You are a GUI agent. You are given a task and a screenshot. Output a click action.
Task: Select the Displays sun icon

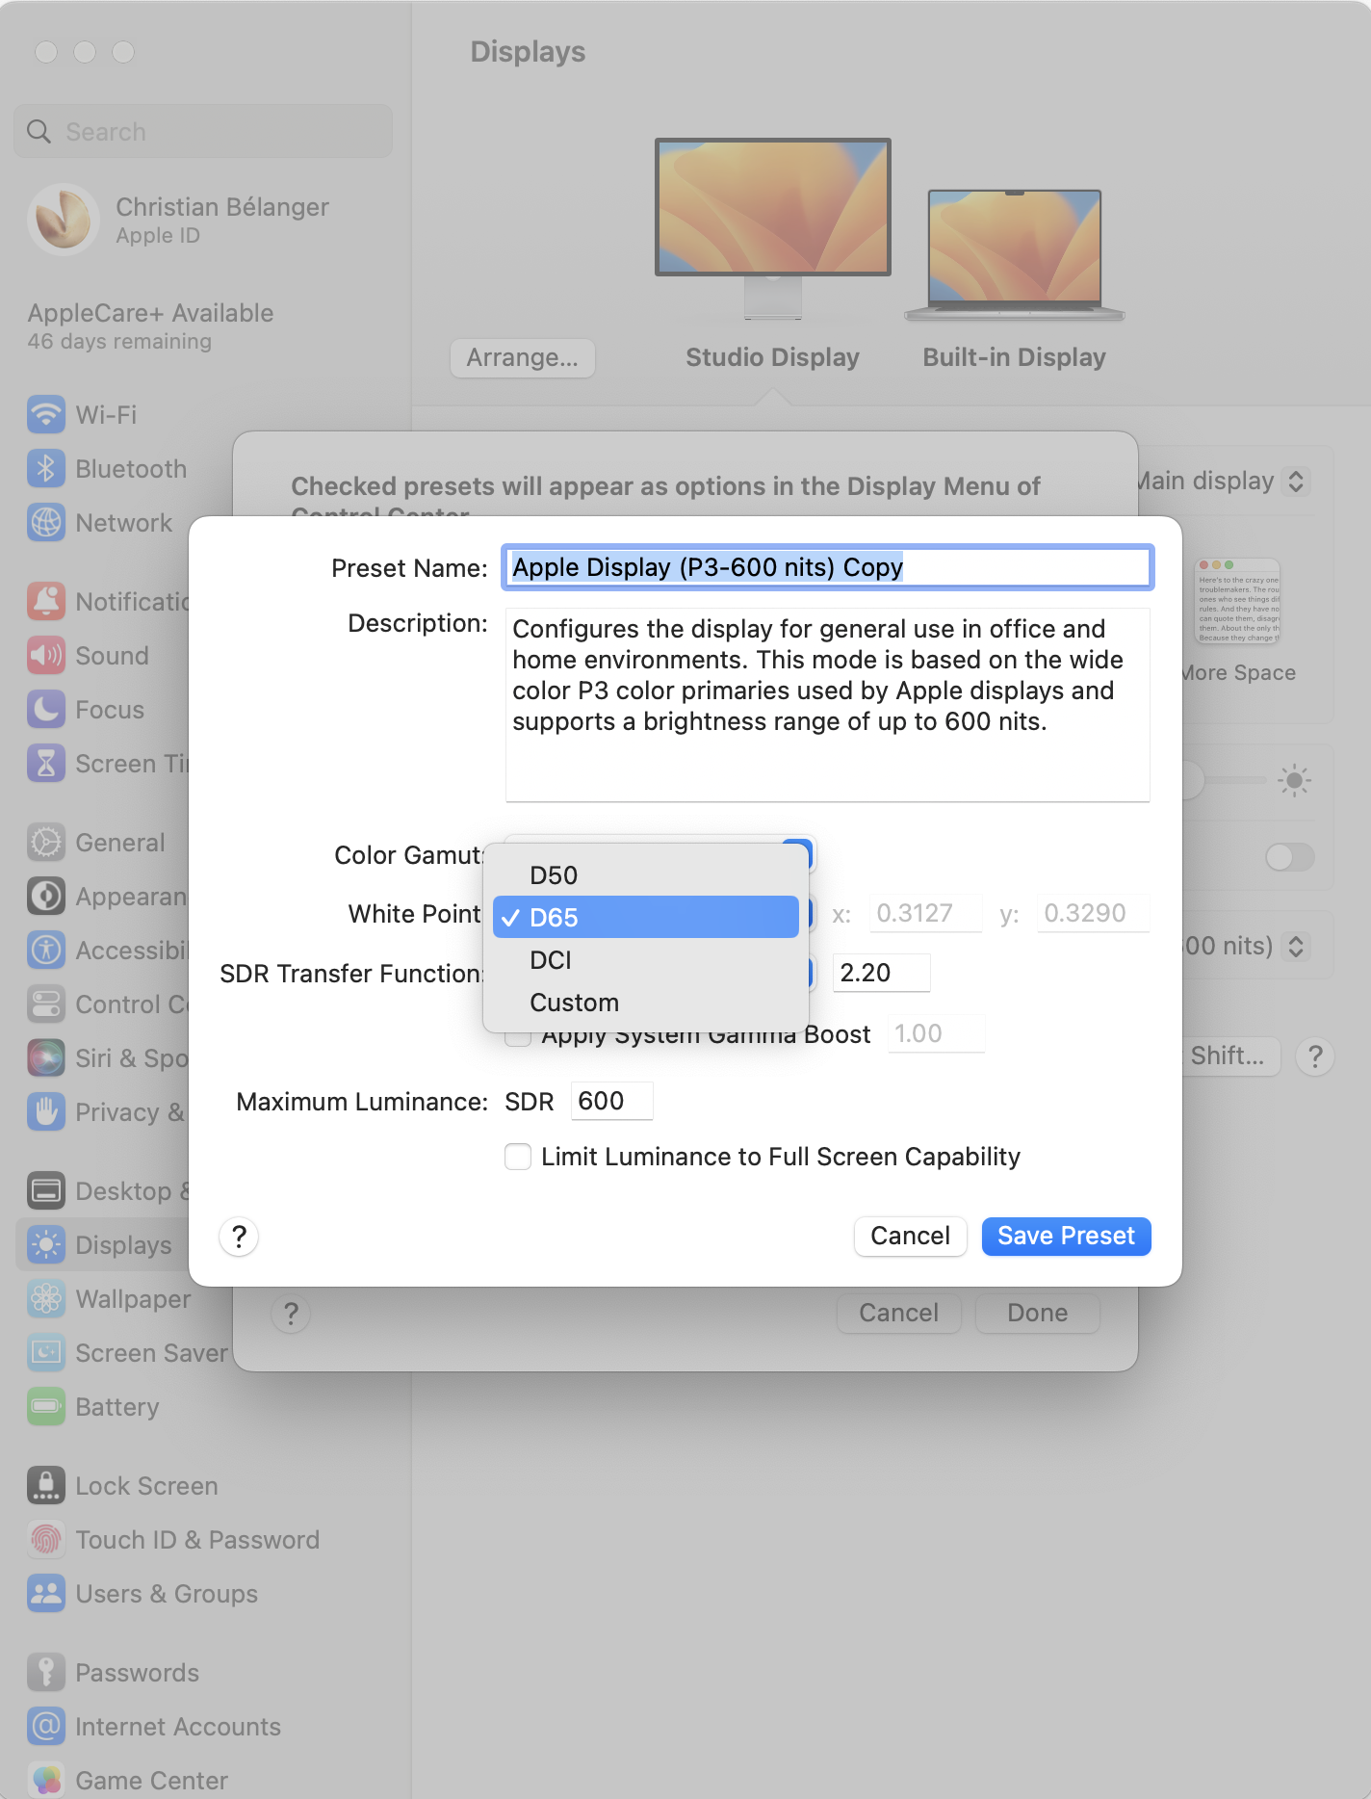click(x=46, y=1245)
